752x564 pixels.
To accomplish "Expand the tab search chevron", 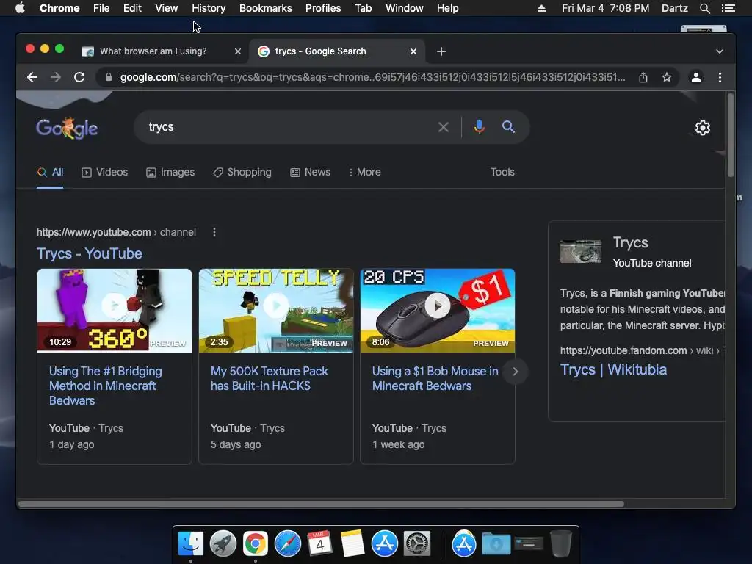I will pos(720,51).
